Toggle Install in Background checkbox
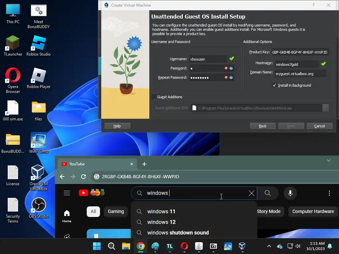This screenshot has width=339, height=254. (274, 85)
